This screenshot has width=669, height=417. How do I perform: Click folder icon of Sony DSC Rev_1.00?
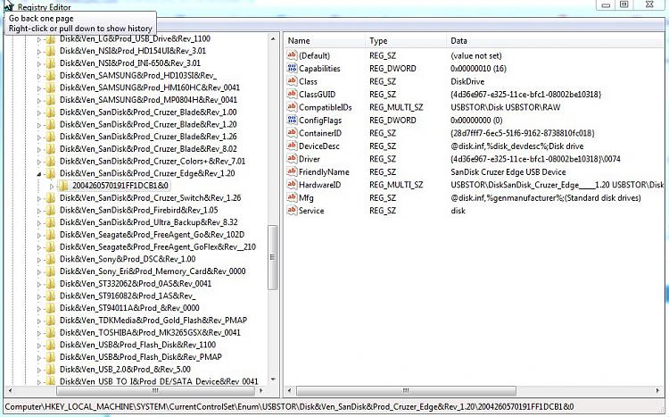click(50, 259)
